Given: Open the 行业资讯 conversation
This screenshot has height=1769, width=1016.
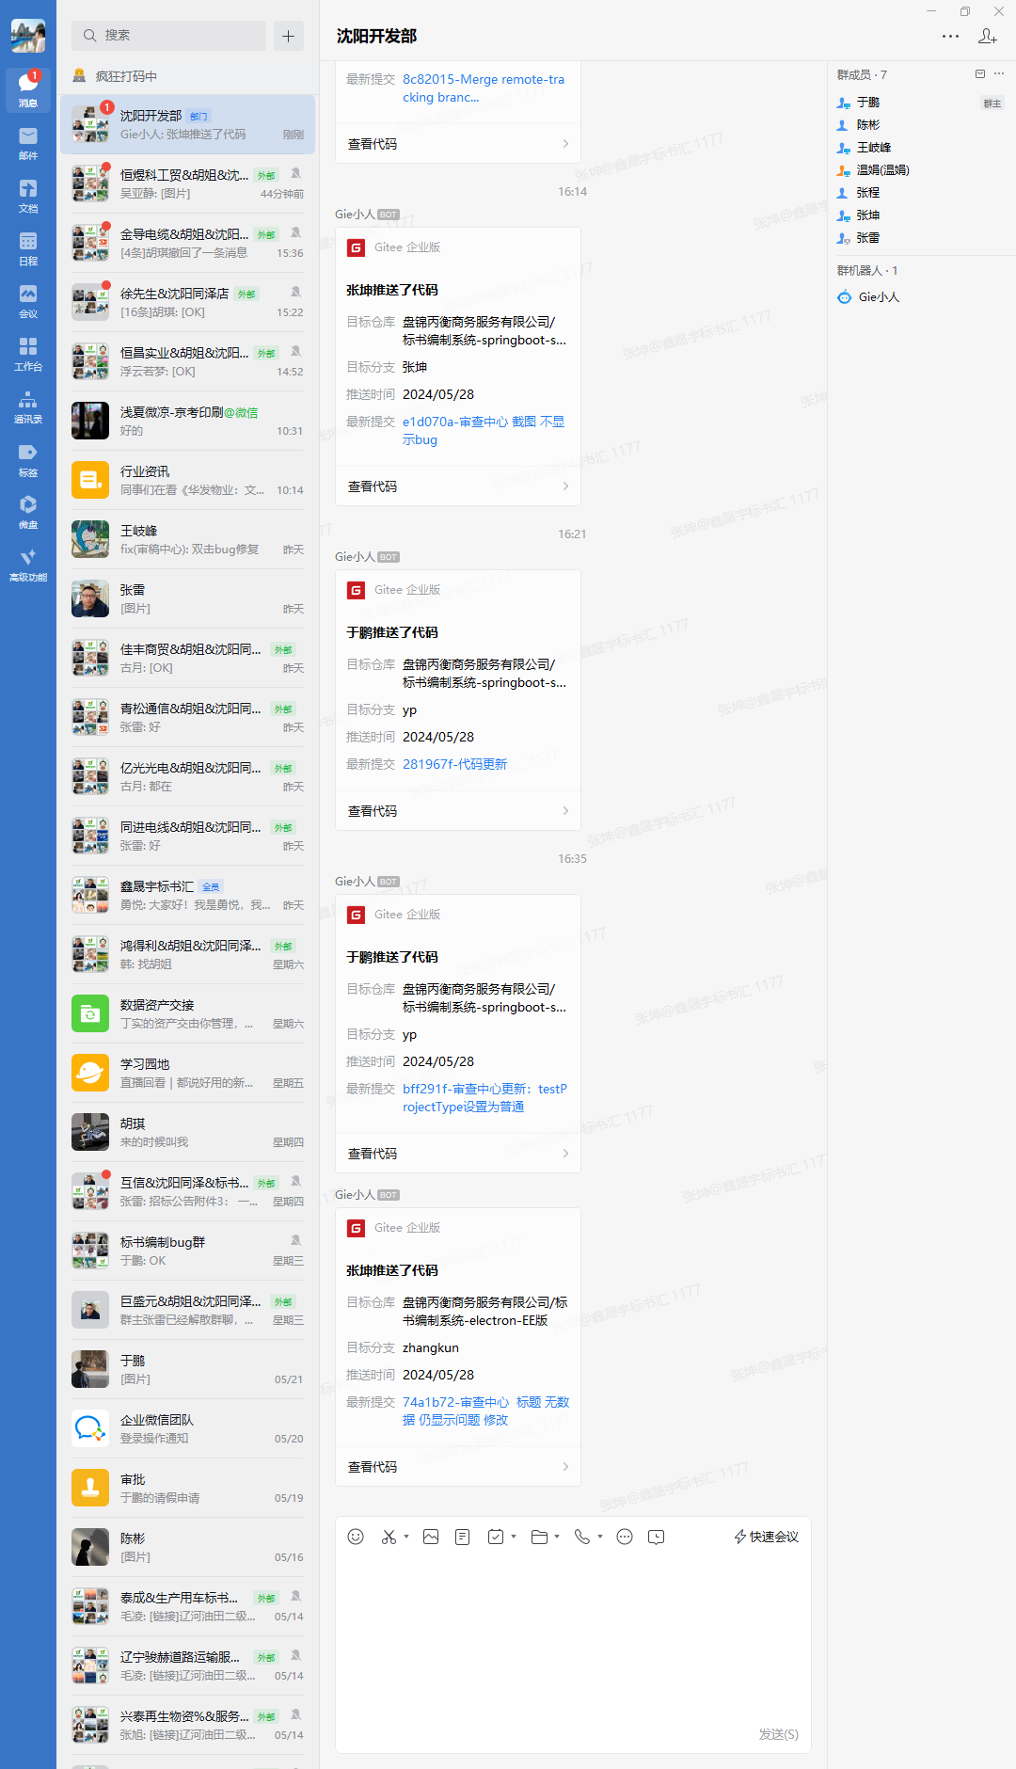Looking at the screenshot, I should pos(188,480).
